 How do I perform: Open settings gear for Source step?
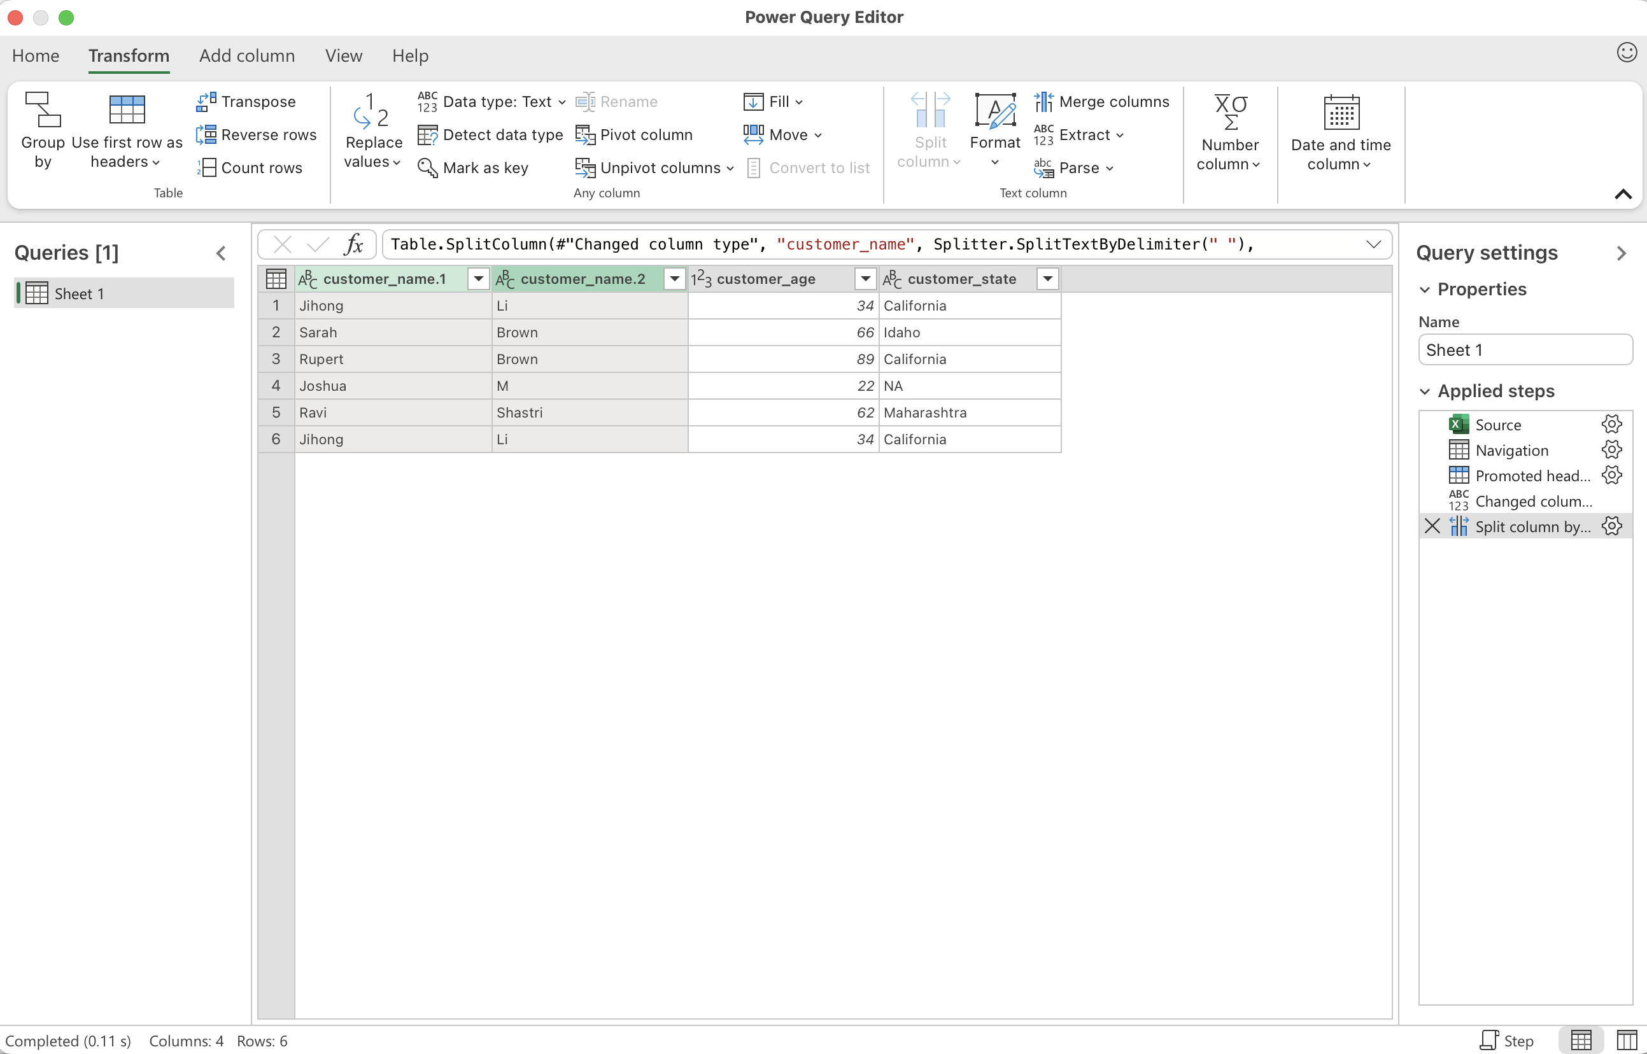(x=1611, y=425)
